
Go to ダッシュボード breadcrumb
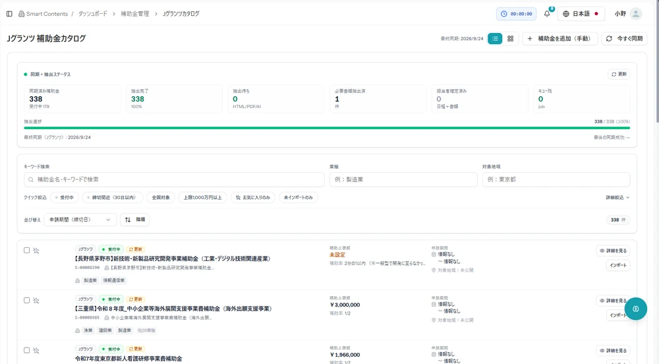coord(92,14)
